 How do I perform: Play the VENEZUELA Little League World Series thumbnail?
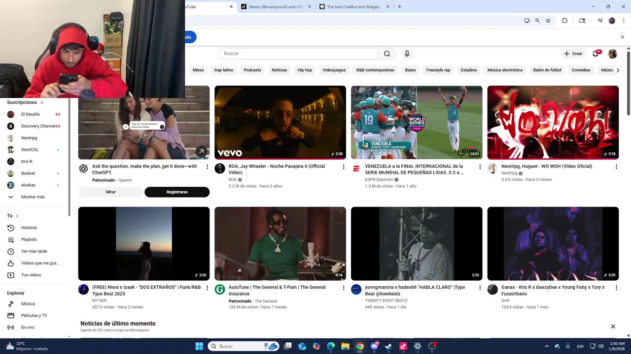[x=417, y=122]
